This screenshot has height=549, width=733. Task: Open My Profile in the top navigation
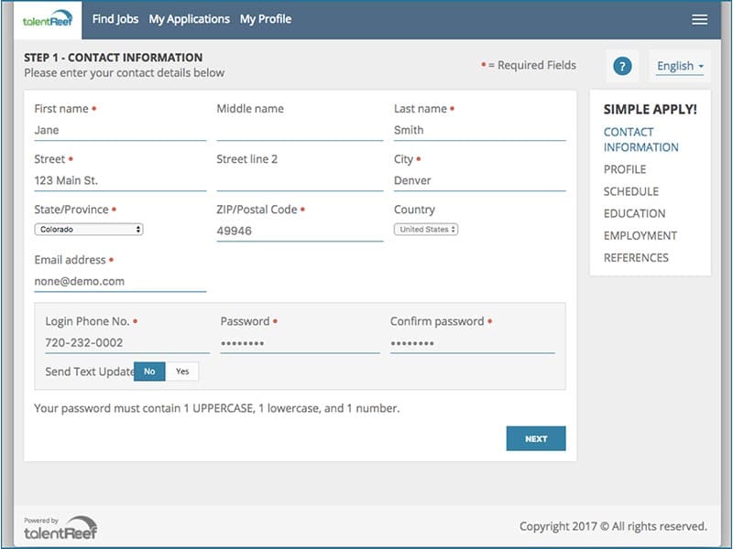266,18
